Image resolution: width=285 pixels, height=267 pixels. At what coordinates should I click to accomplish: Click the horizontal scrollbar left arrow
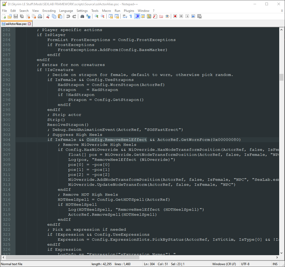tap(3, 257)
